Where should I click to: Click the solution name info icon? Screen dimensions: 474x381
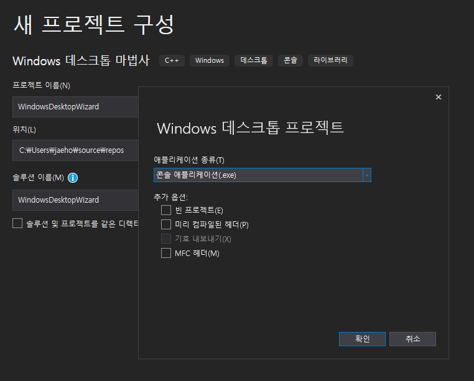click(x=73, y=178)
